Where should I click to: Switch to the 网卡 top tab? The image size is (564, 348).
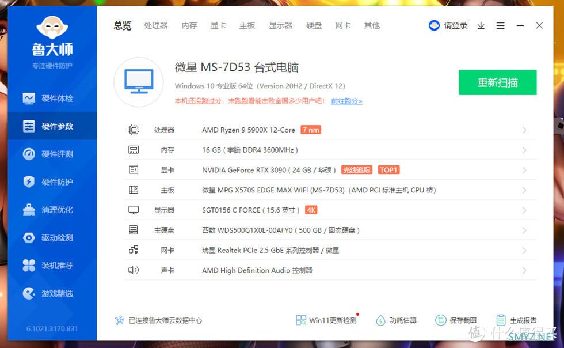point(343,25)
